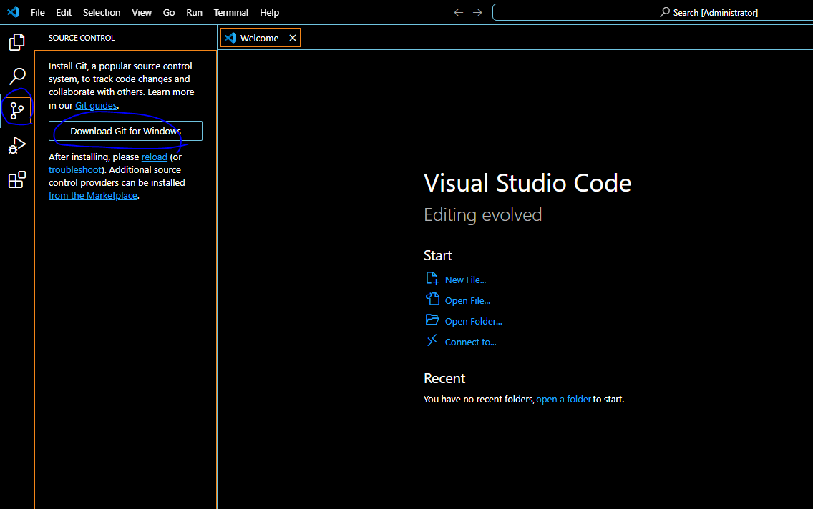This screenshot has height=509, width=813.
Task: Open the Help menu
Action: point(269,12)
